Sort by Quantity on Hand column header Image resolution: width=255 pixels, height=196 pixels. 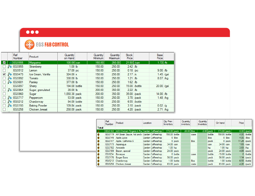tap(66, 57)
